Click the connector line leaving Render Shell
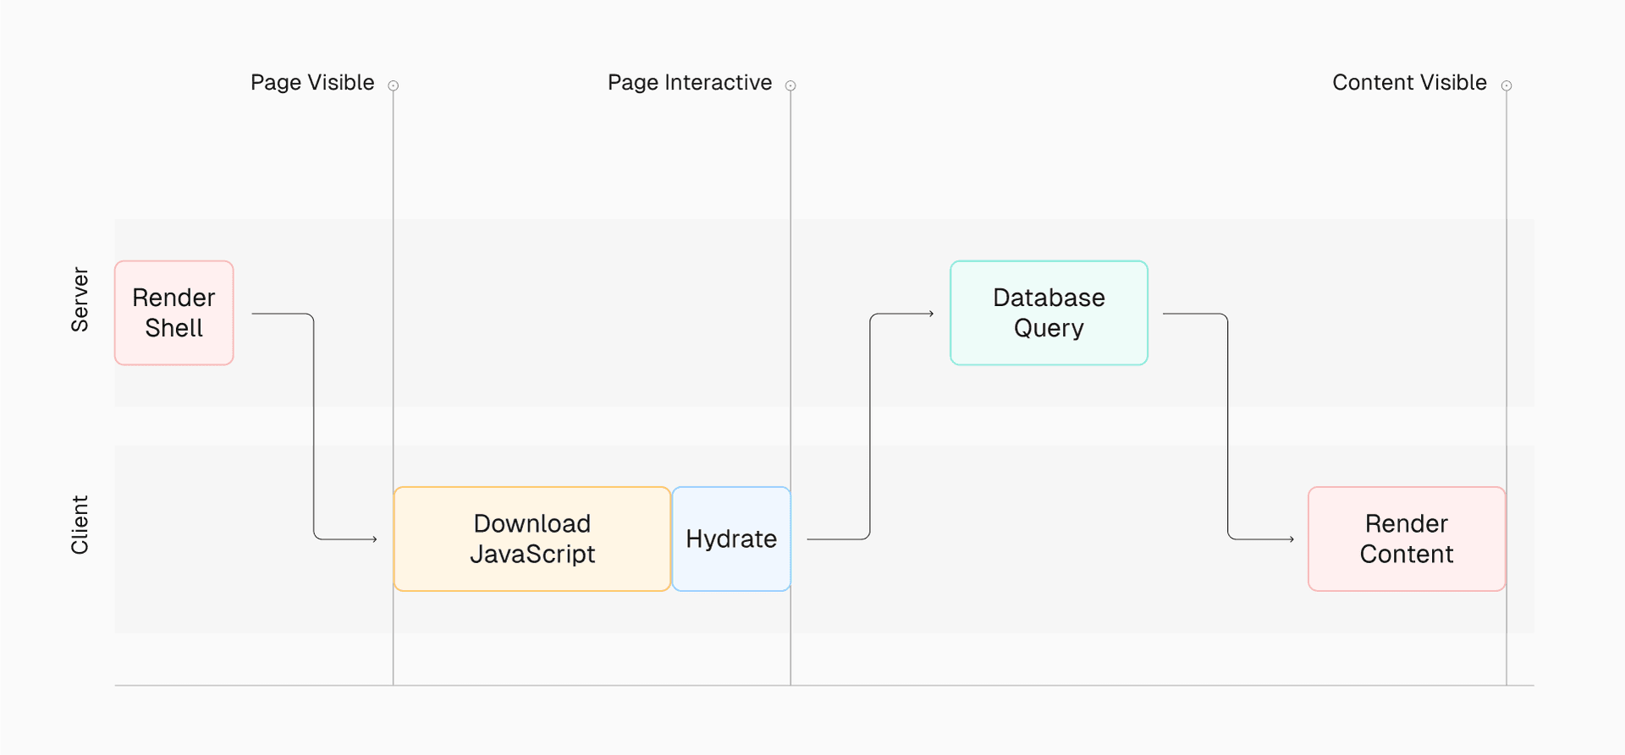The width and height of the screenshot is (1625, 755). [x=314, y=423]
